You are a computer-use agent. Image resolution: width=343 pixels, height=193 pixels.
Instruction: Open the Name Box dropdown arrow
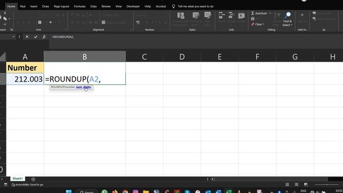pos(13,37)
